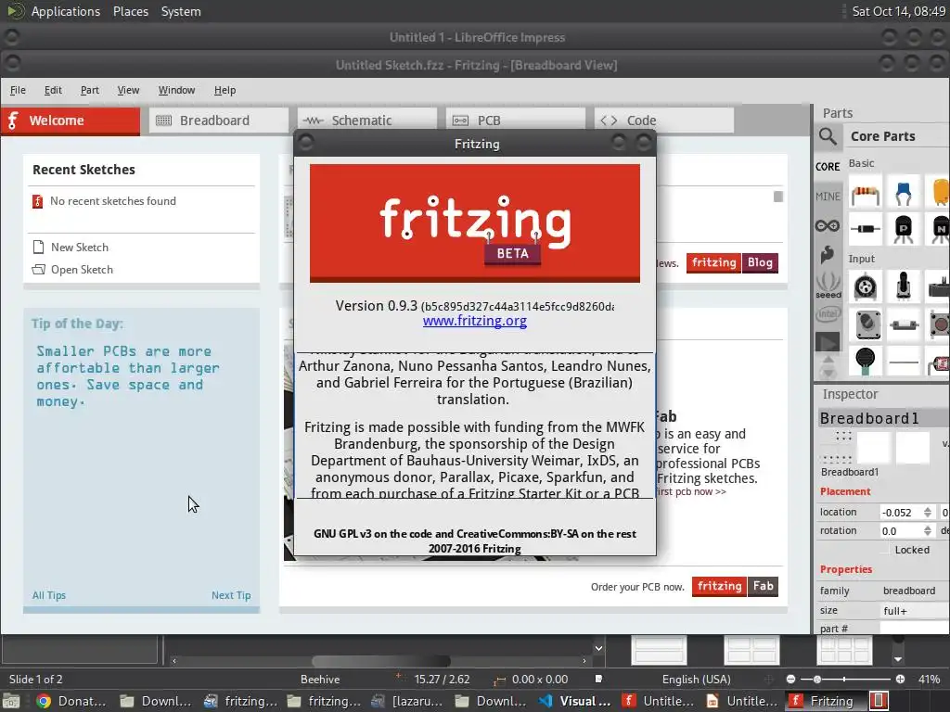This screenshot has height=712, width=950.
Task: Click the Open Sketch link
Action: tap(82, 270)
